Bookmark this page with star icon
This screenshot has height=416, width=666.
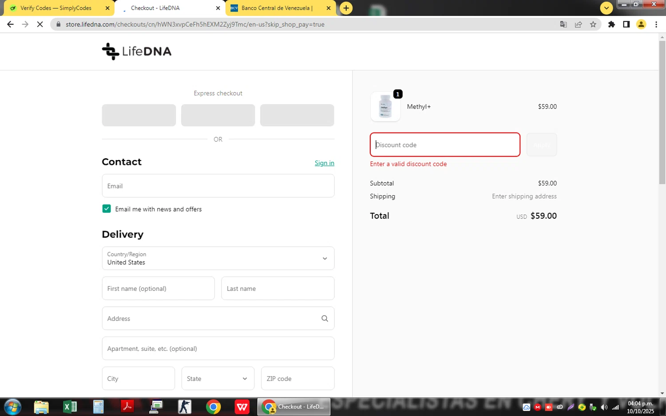pyautogui.click(x=593, y=24)
